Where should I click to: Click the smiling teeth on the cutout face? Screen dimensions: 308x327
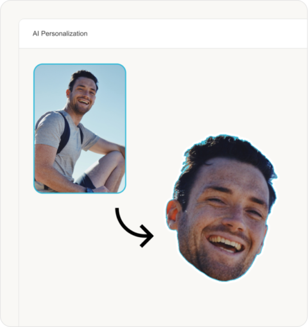227,242
